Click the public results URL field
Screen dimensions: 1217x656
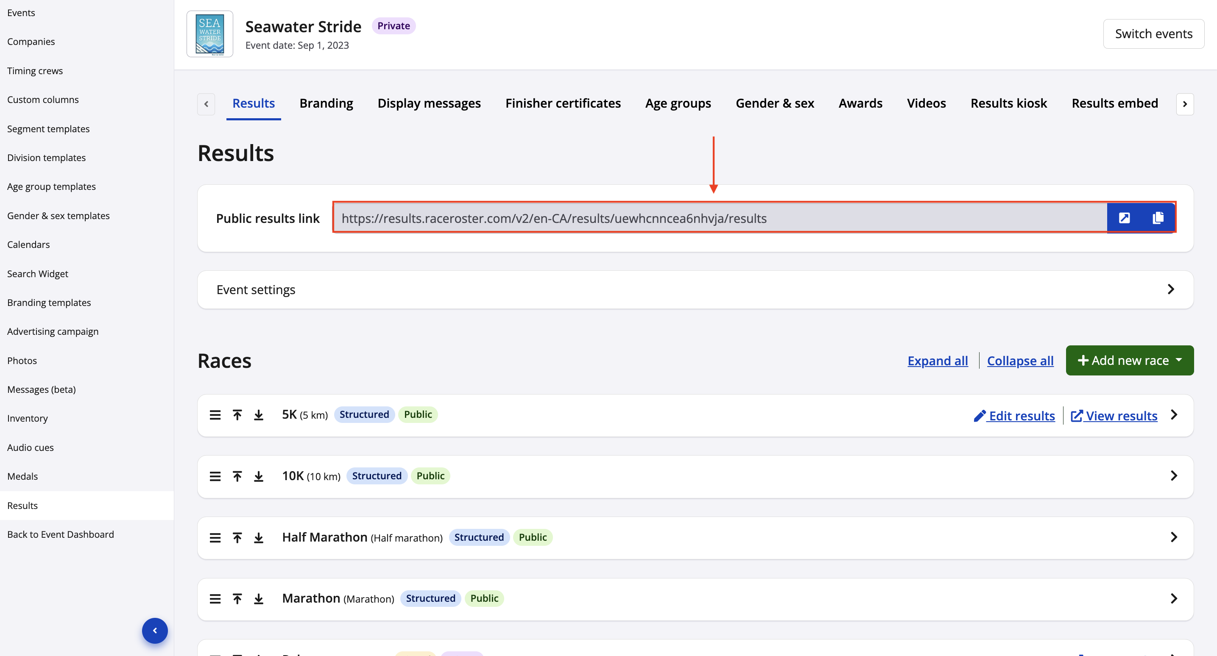pos(718,218)
